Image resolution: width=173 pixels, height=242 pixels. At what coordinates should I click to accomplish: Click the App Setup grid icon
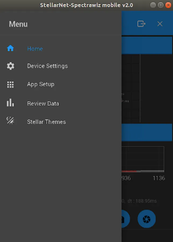(x=10, y=85)
